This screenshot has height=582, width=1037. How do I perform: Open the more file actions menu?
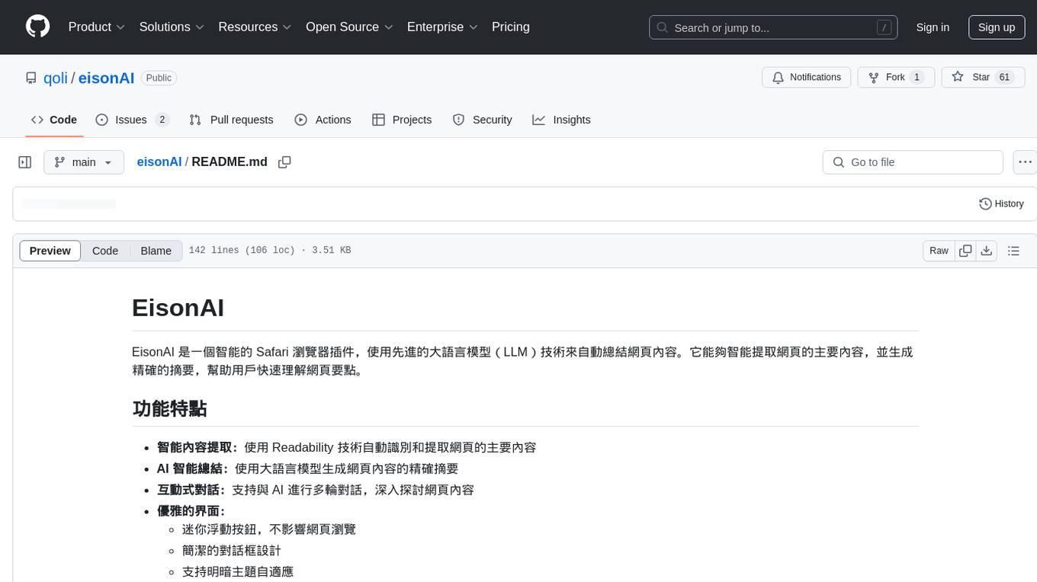(1025, 162)
